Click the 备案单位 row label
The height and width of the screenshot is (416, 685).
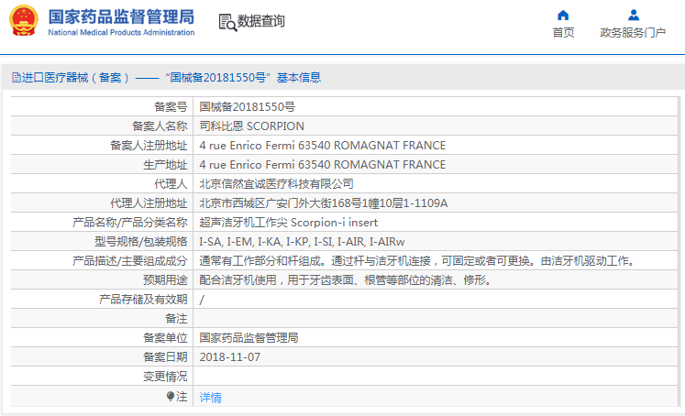click(165, 338)
